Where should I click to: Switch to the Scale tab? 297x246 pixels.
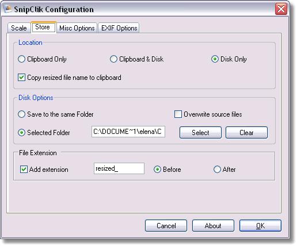[x=19, y=28]
